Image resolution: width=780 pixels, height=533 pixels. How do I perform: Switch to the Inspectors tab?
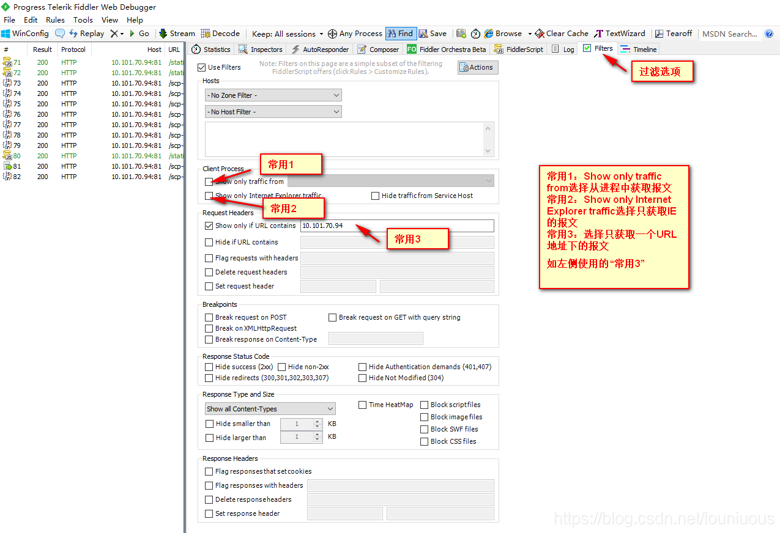click(x=261, y=50)
